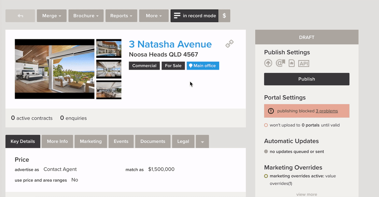Switch to the Marketing tab
The width and height of the screenshot is (379, 197).
pos(91,141)
